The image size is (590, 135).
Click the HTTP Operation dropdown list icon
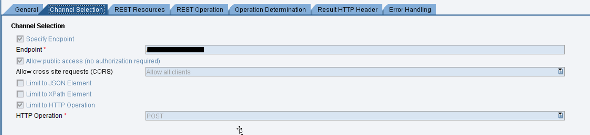point(560,116)
